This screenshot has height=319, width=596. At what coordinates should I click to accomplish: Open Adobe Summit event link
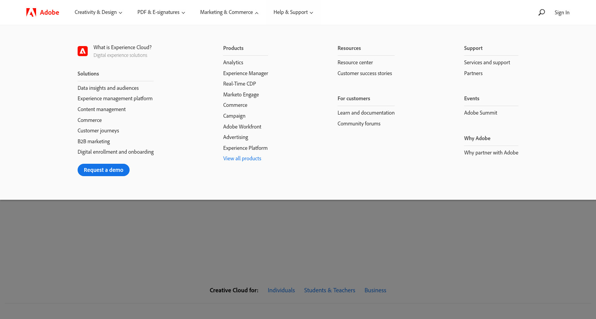click(x=480, y=113)
